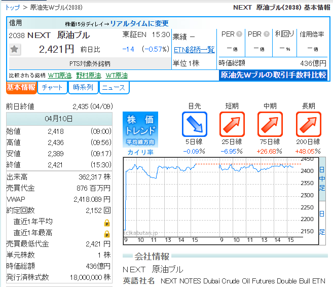Click the 約定回数 2,152 回 value
Screen dimensions: 333x287
pos(98,210)
